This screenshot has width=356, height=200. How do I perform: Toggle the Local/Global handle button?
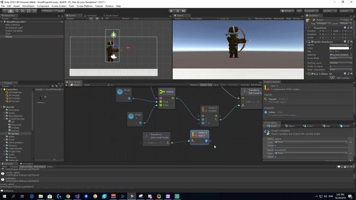[x=60, y=11]
